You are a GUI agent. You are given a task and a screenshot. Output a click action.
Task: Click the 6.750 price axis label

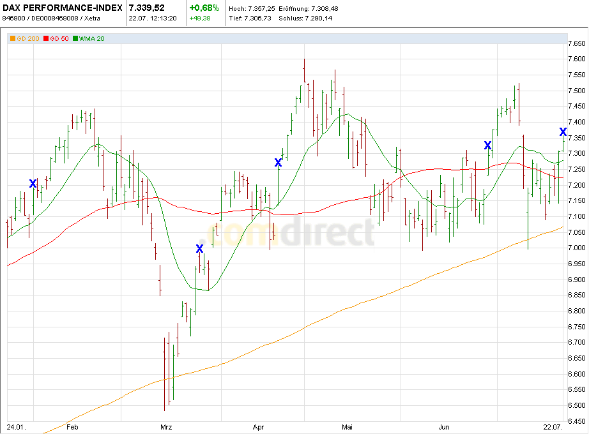click(577, 327)
